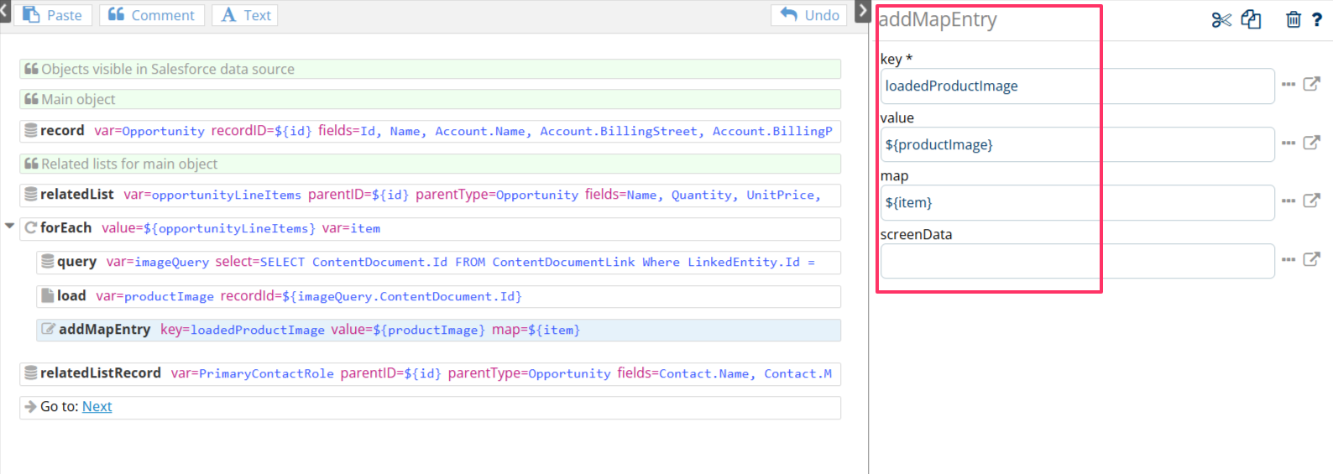Open external editor for key field
Image resolution: width=1333 pixels, height=474 pixels.
pos(1311,84)
